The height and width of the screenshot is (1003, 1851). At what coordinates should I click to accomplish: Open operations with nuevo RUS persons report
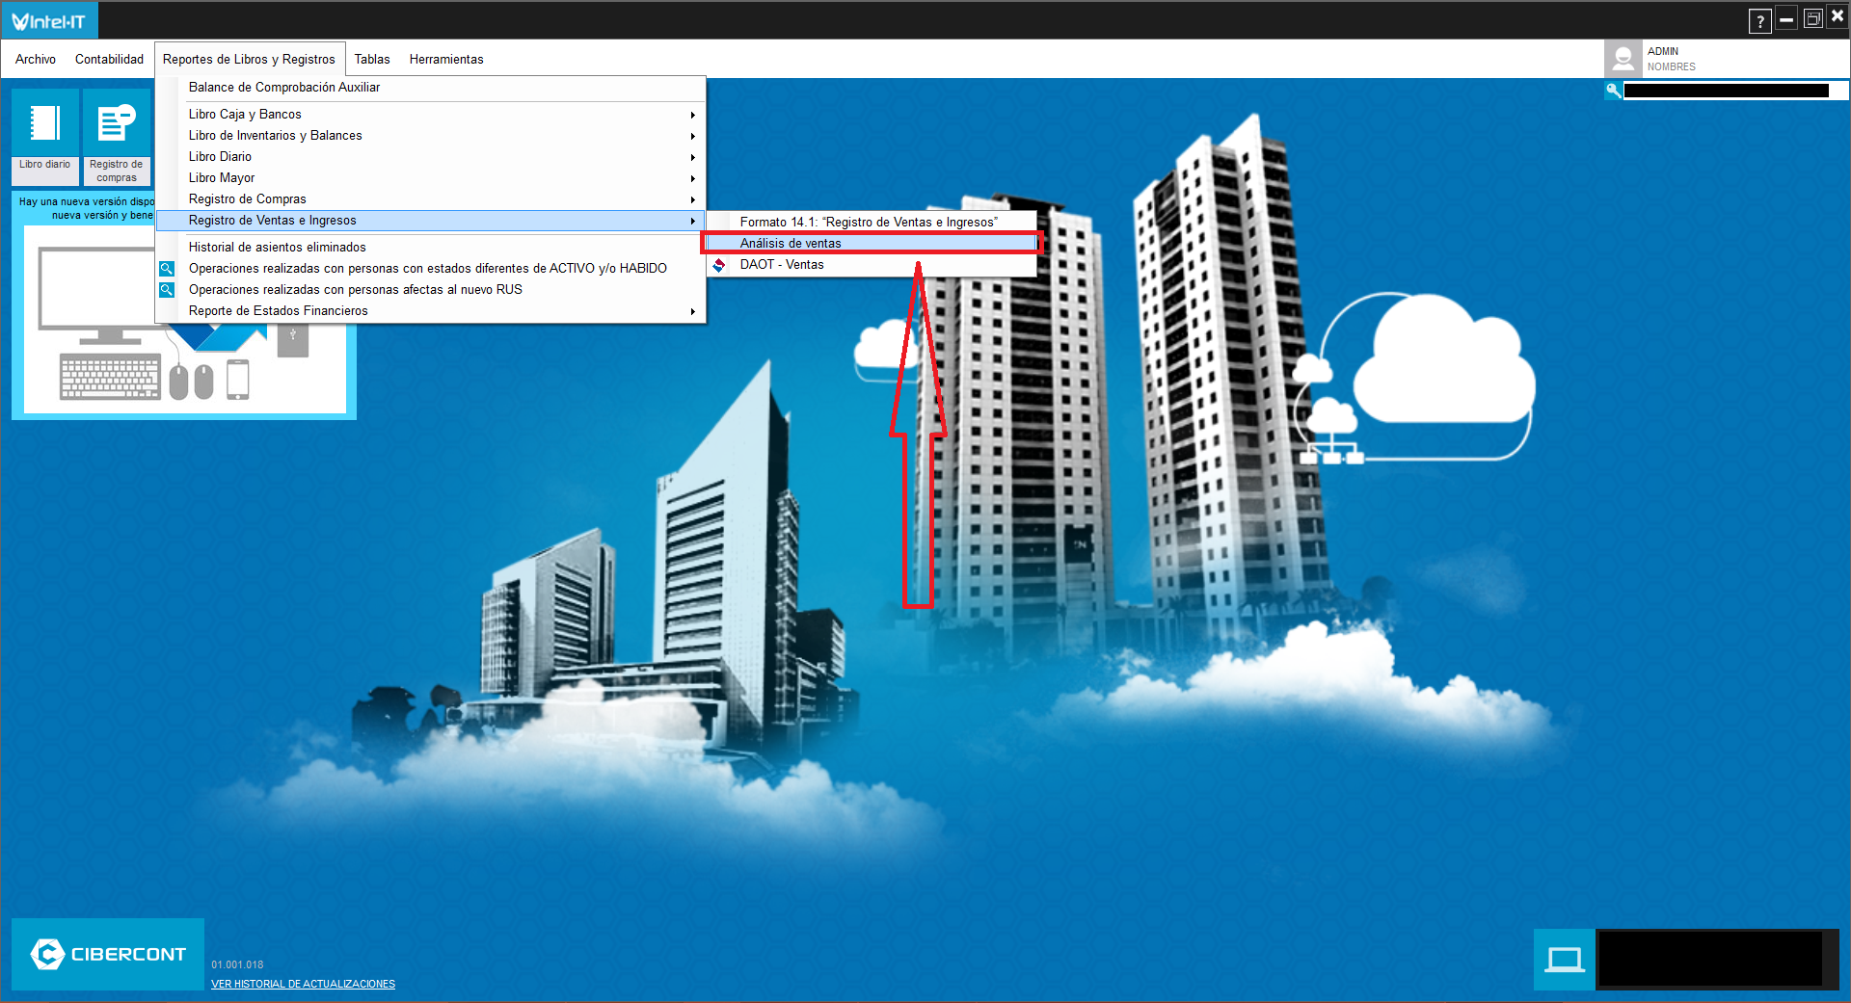355,290
